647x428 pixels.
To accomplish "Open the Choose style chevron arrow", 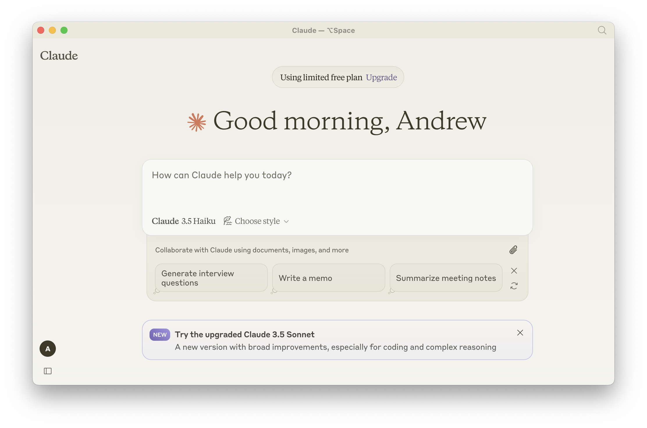I will (286, 222).
